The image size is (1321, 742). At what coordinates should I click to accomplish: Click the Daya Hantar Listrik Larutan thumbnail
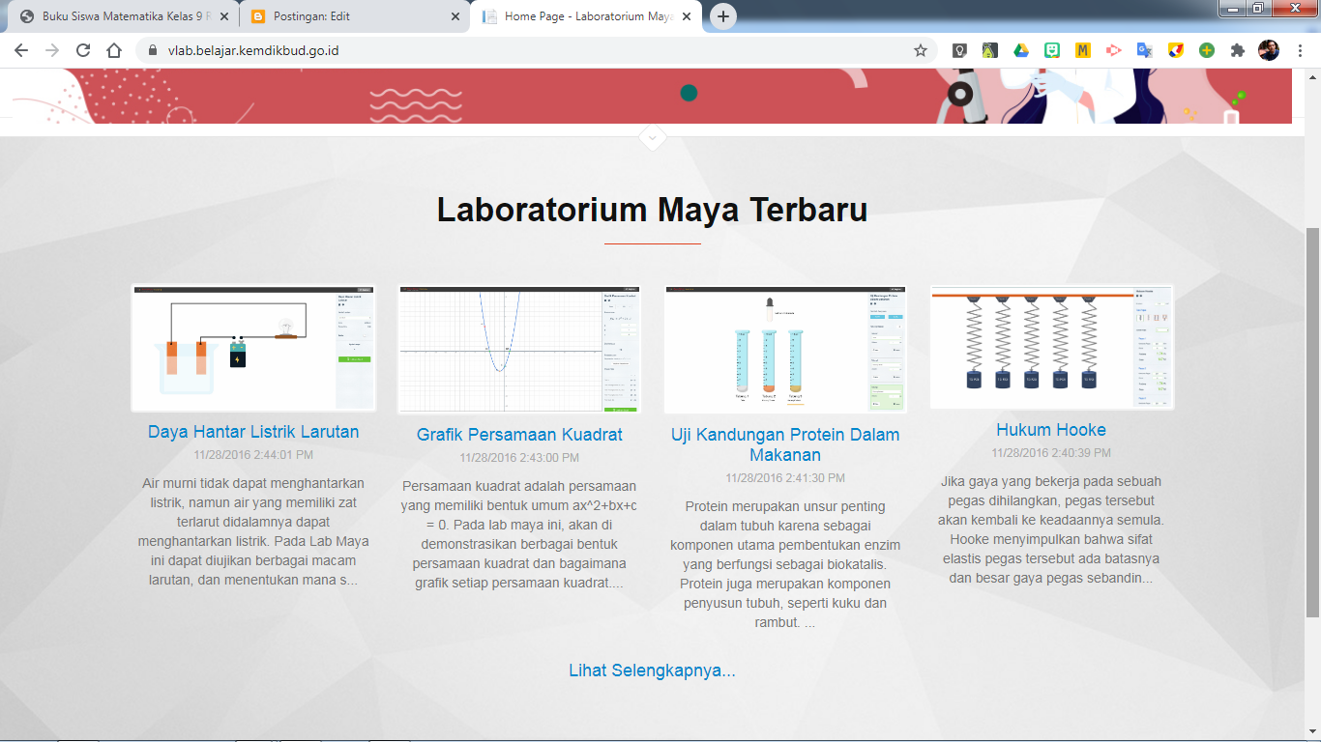[253, 349]
